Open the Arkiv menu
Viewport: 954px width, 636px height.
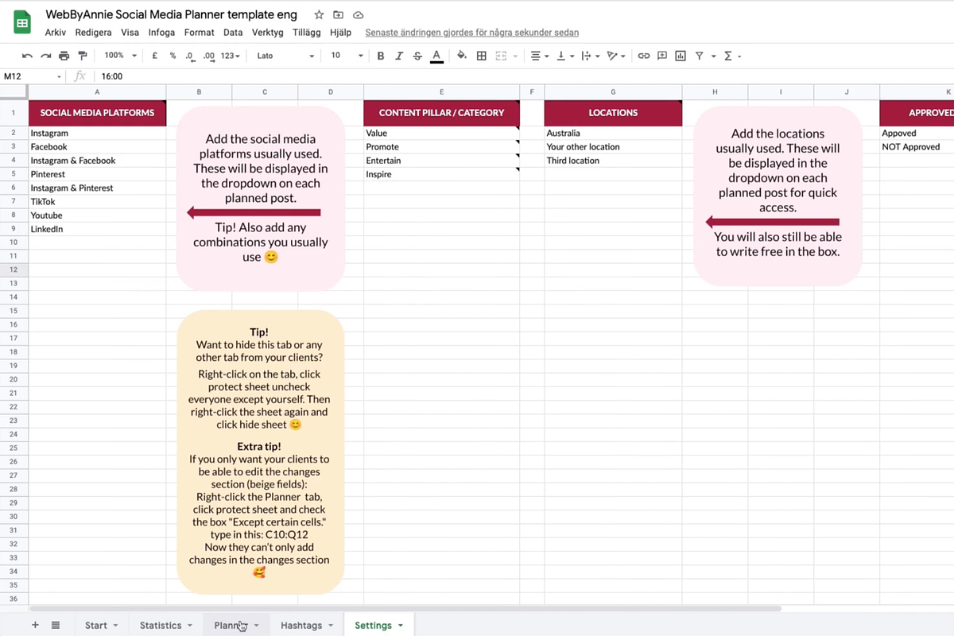[56, 33]
